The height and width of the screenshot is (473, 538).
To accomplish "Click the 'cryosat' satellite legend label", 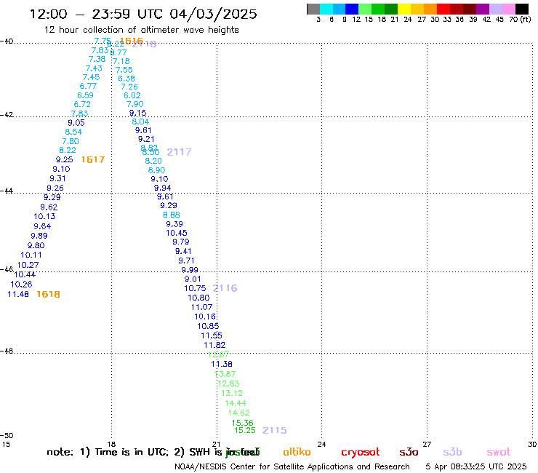I will coord(361,453).
